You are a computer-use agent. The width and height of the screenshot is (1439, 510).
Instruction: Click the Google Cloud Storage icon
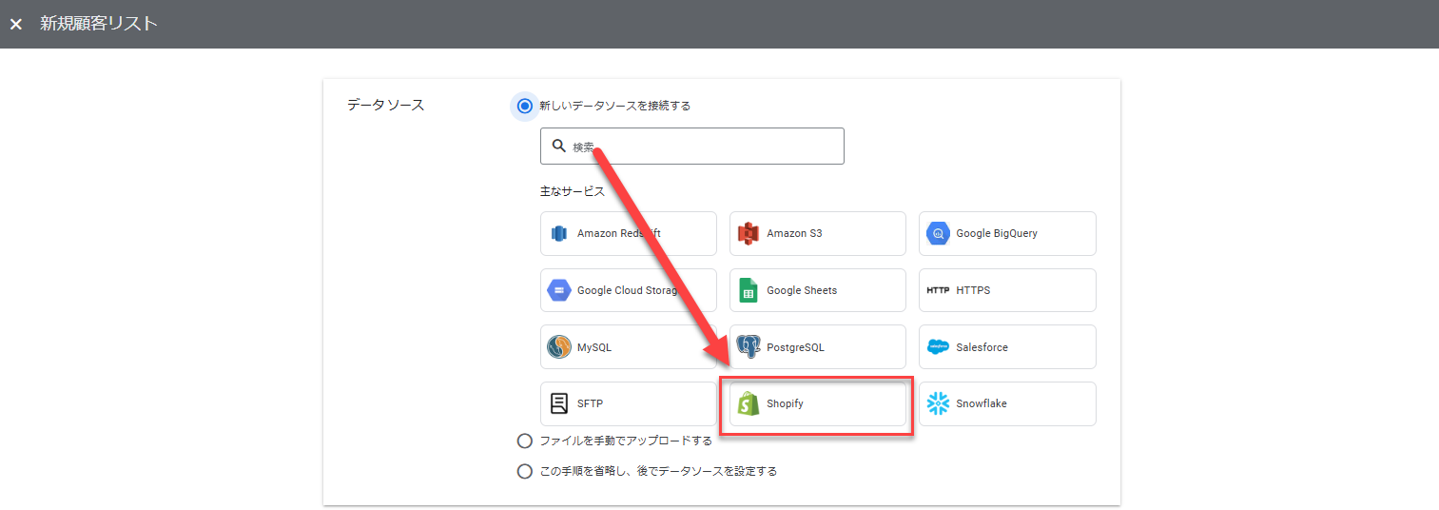tap(559, 291)
